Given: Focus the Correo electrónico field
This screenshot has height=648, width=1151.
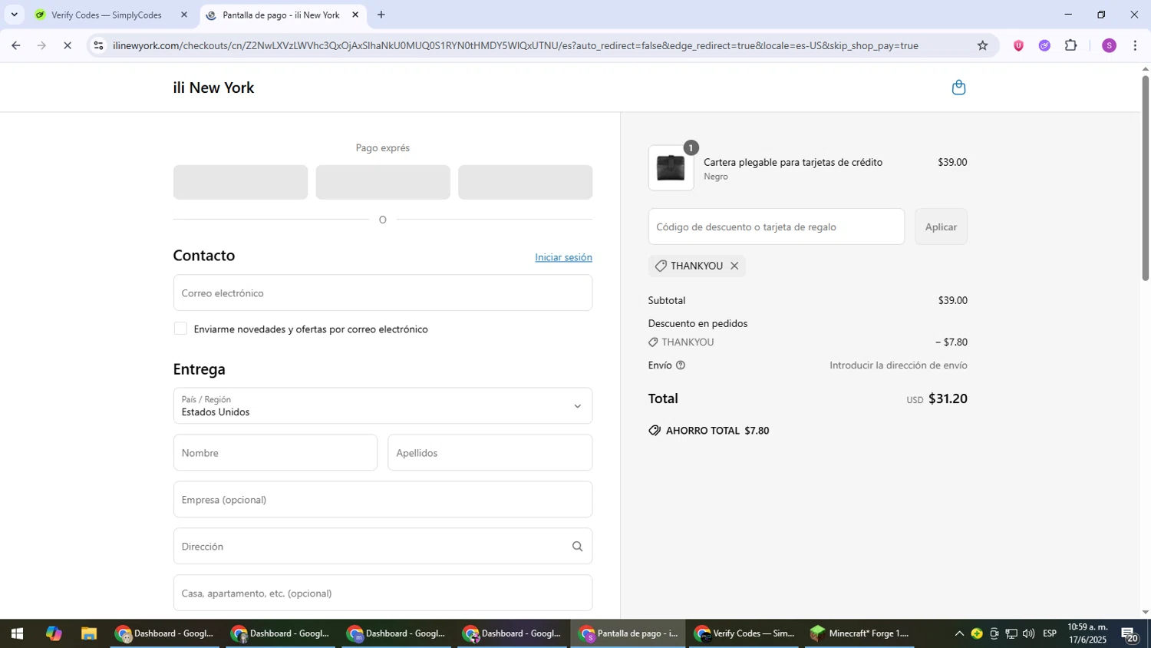Looking at the screenshot, I should (x=383, y=293).
